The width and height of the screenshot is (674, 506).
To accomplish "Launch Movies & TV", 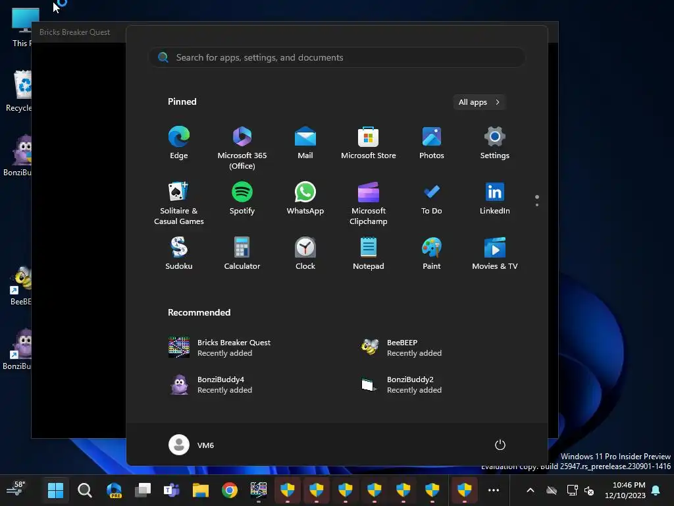I will [x=495, y=254].
